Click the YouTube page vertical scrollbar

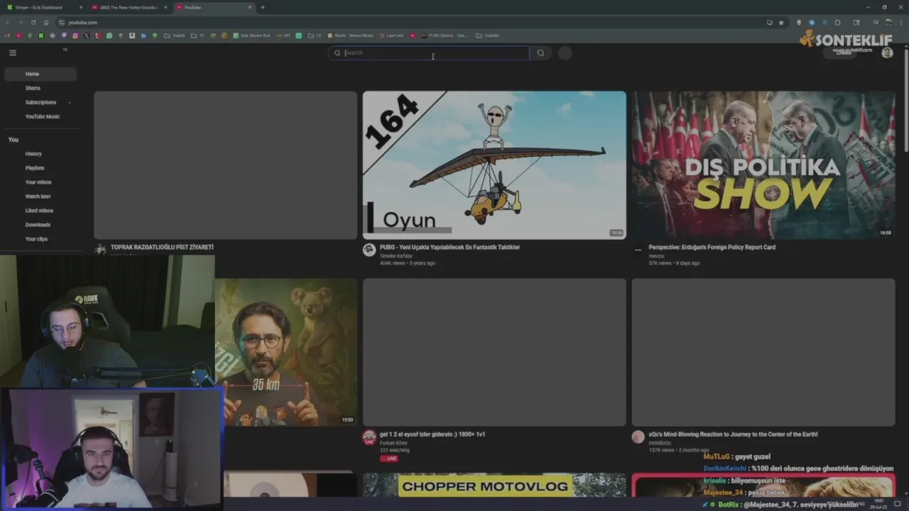click(x=905, y=99)
